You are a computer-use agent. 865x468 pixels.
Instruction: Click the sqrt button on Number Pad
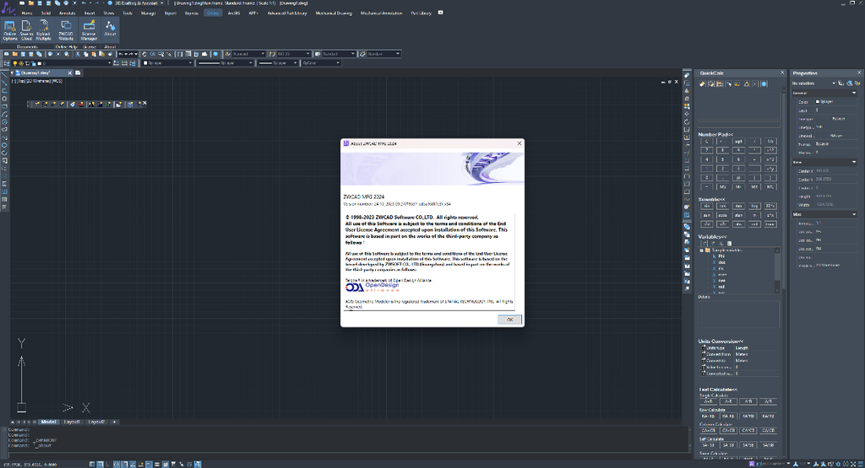tap(738, 142)
